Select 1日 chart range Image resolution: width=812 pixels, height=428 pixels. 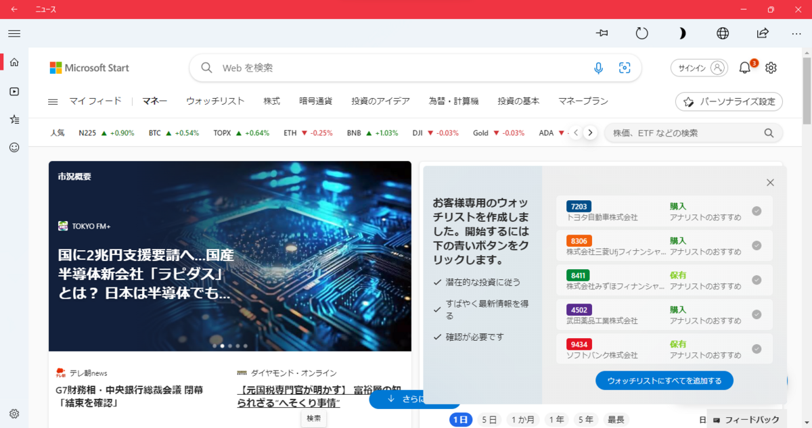[x=461, y=420]
